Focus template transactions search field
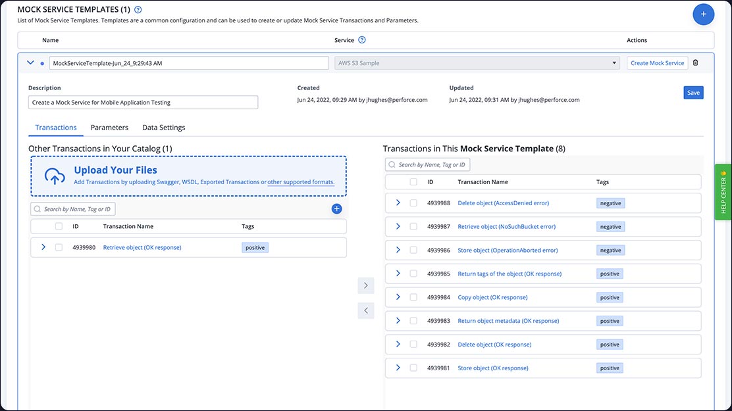The width and height of the screenshot is (732, 411). [x=428, y=164]
